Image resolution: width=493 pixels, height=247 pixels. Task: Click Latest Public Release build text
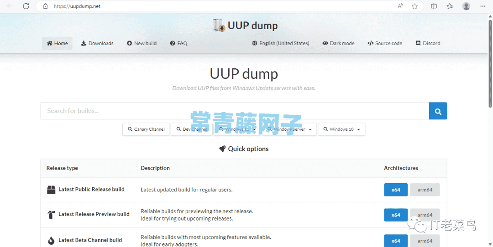tap(91, 189)
